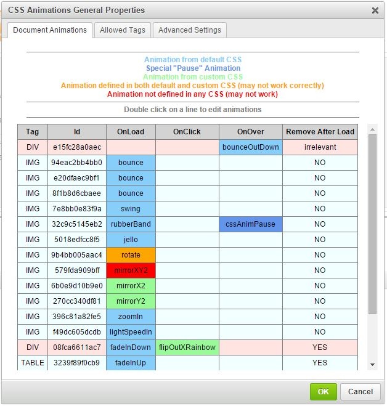Viewport: 387px width, 406px height.
Task: Click the OnLoad column header
Action: 131,132
